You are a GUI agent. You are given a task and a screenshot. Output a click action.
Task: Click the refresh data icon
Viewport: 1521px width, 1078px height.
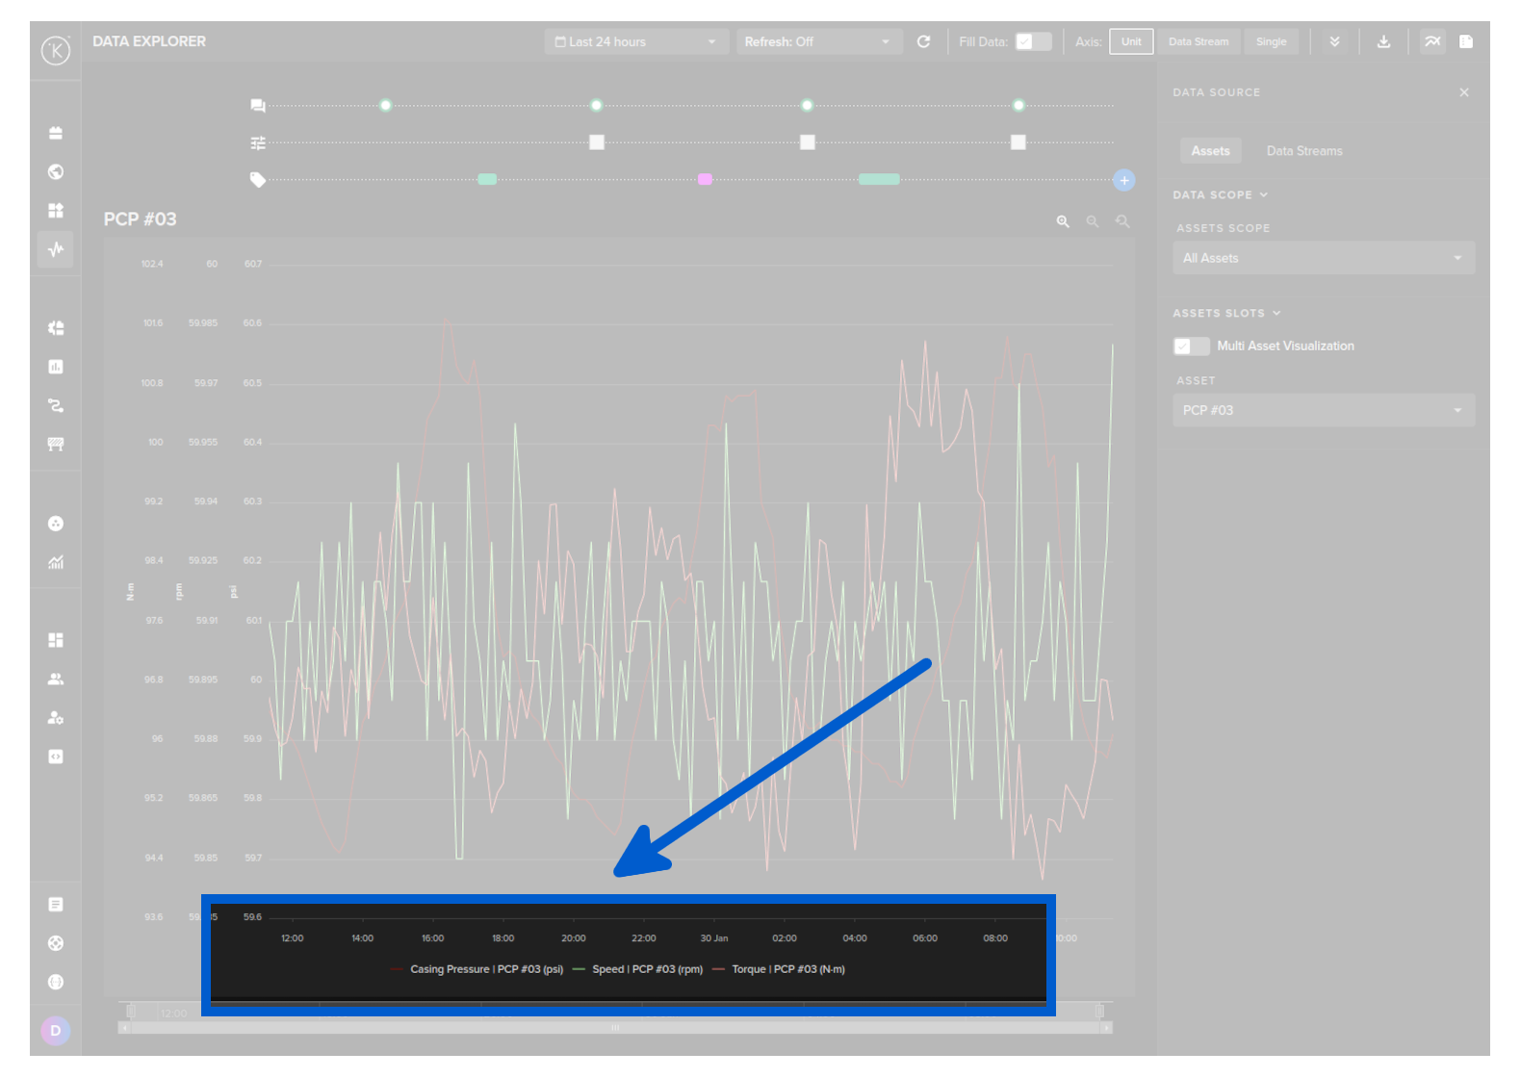click(923, 41)
